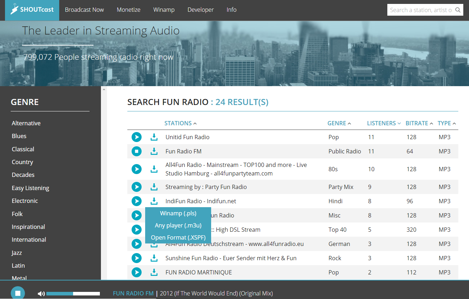The width and height of the screenshot is (469, 299).
Task: Choose Winamp (.pls) from download menu
Action: point(178,214)
